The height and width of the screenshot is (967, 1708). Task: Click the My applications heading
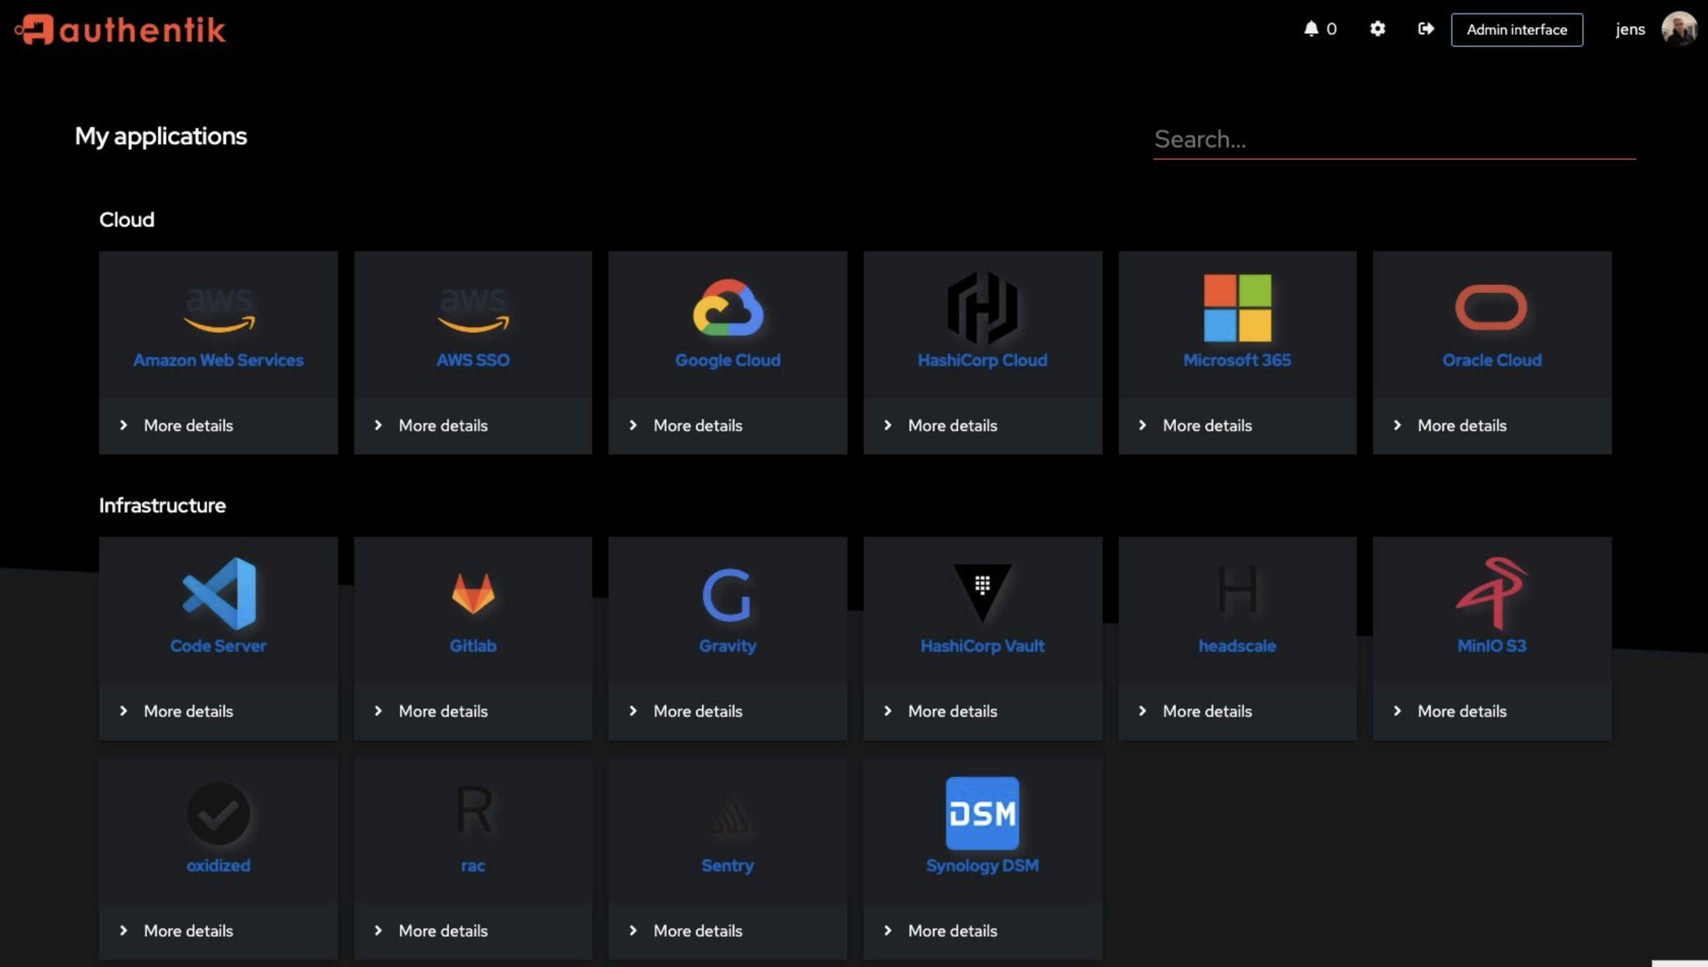(161, 136)
